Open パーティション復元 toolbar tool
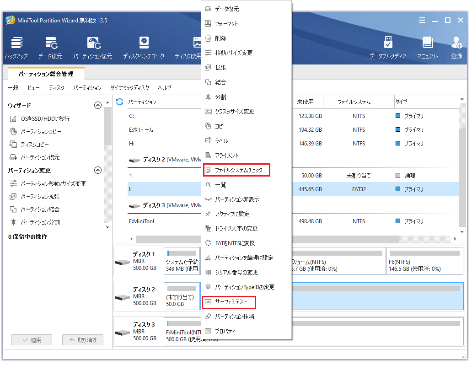 point(93,48)
